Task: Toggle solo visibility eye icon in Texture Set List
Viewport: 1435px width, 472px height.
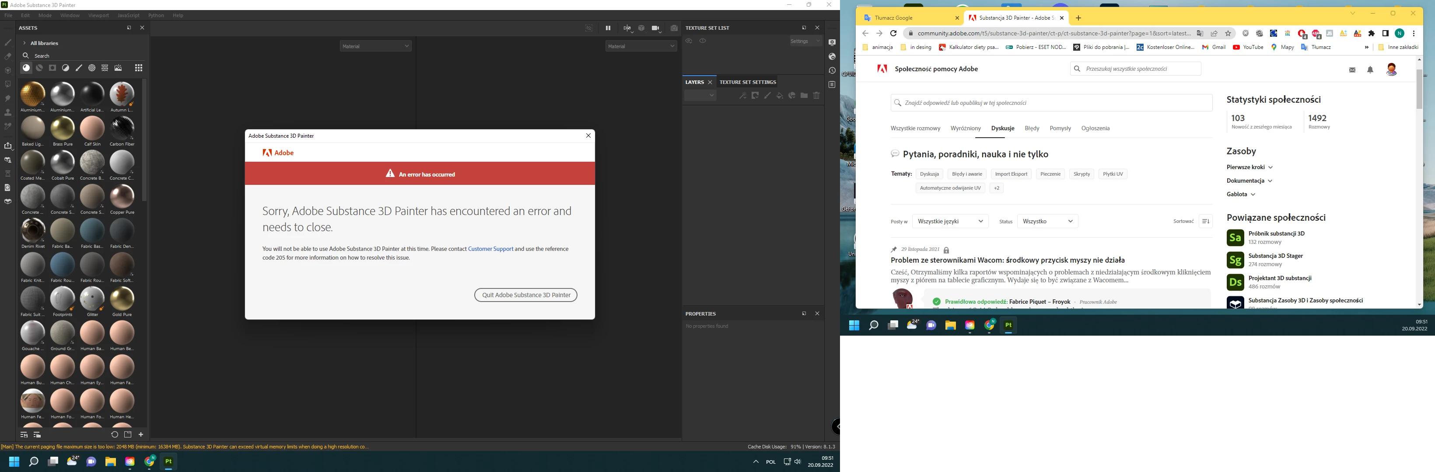Action: [x=703, y=41]
